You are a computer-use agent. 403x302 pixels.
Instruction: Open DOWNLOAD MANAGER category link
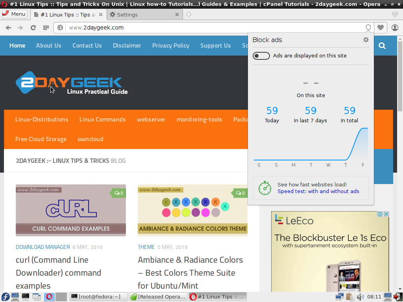[43, 247]
